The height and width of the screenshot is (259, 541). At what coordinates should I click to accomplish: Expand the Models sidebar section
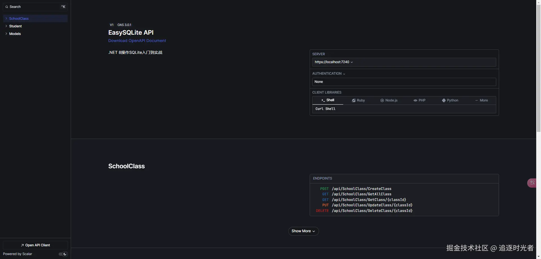click(x=6, y=34)
